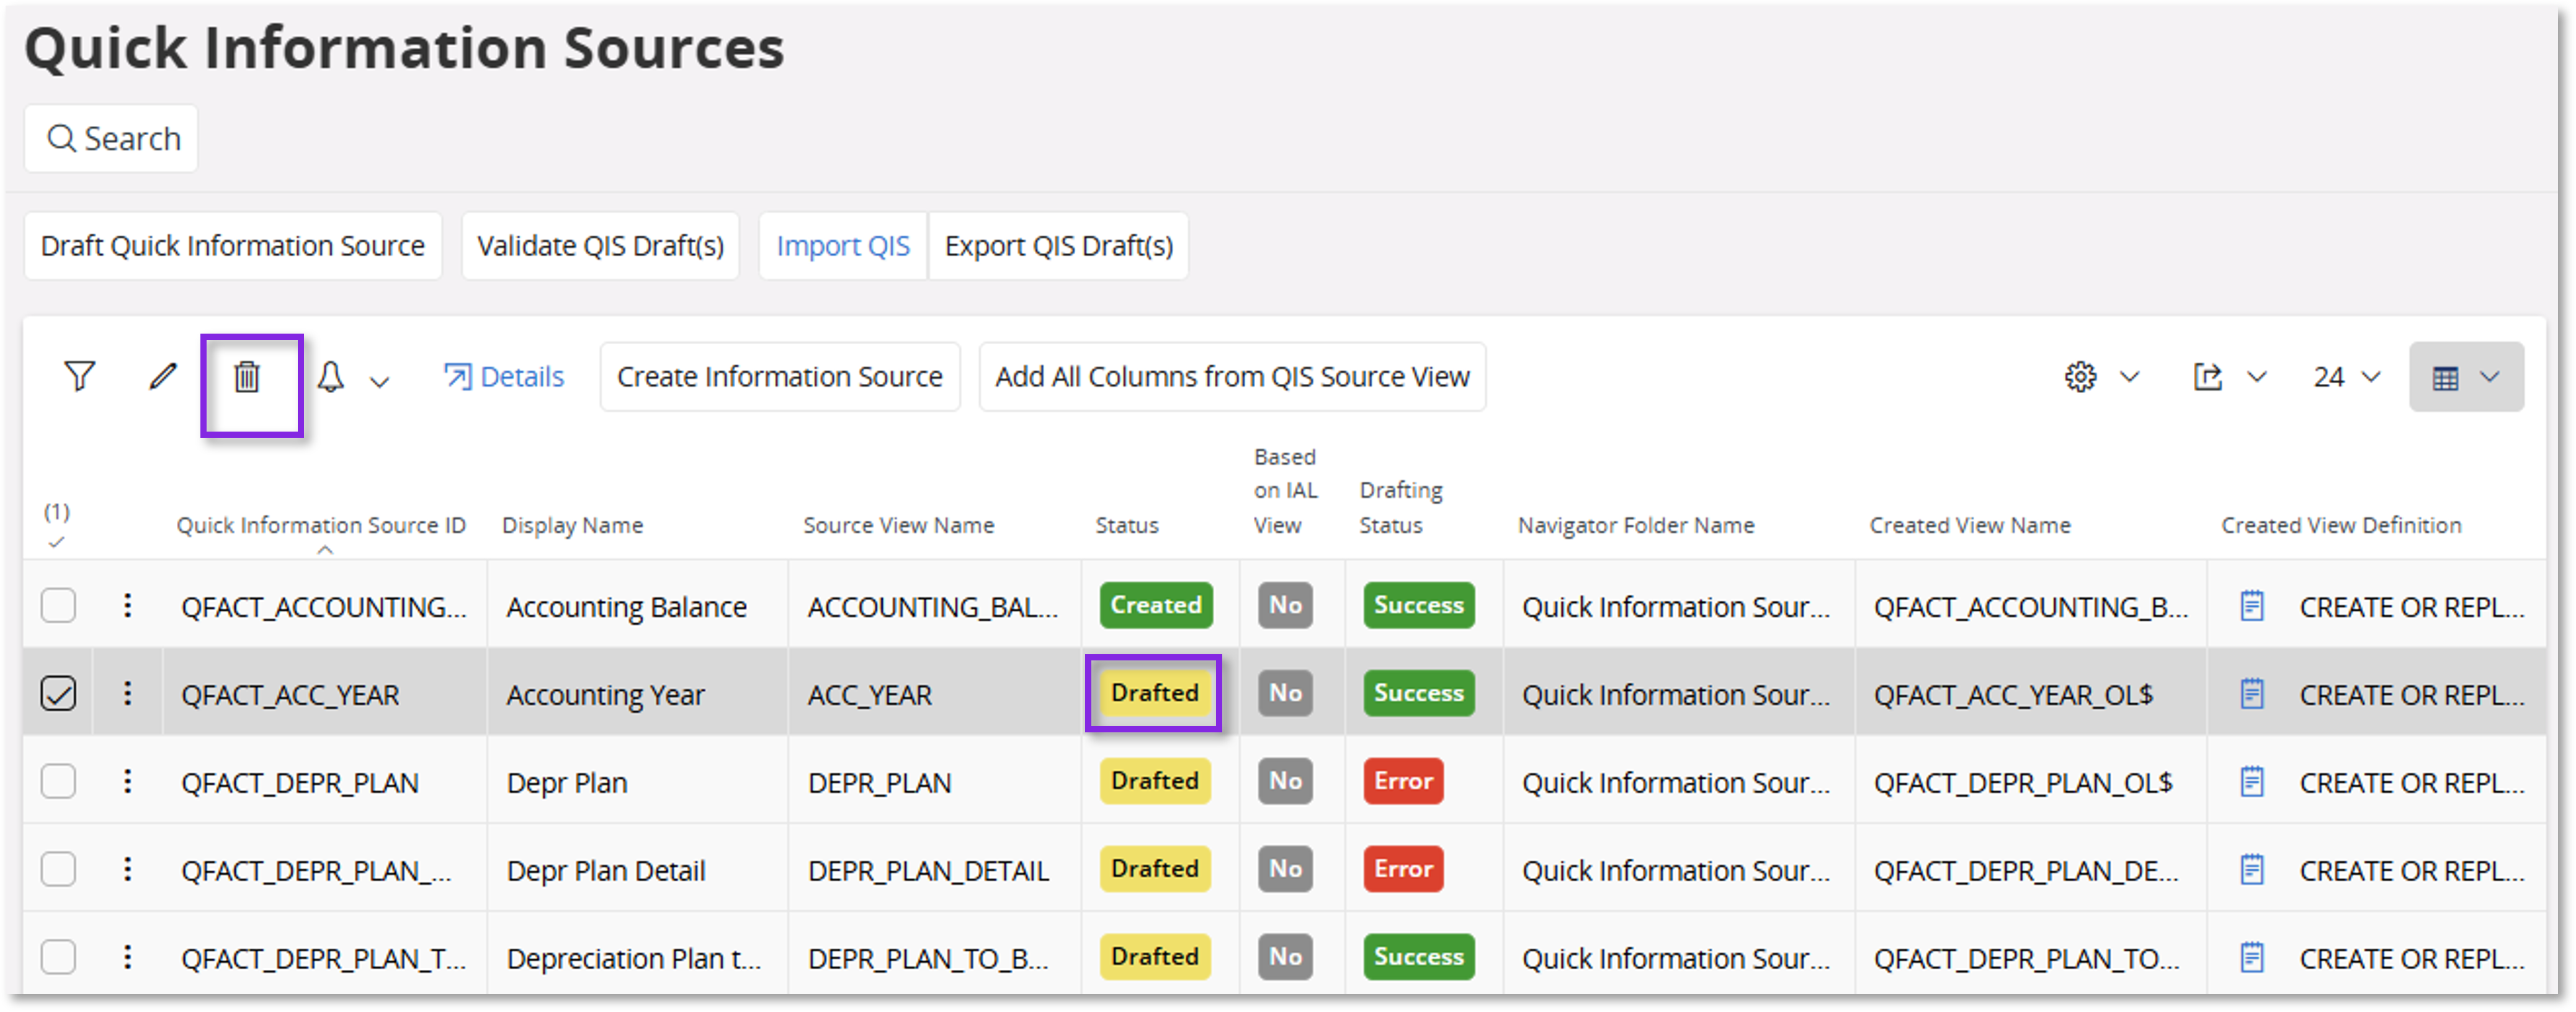Uncheck the Accounting Year row checkbox
This screenshot has width=2576, height=1012.
[x=58, y=693]
